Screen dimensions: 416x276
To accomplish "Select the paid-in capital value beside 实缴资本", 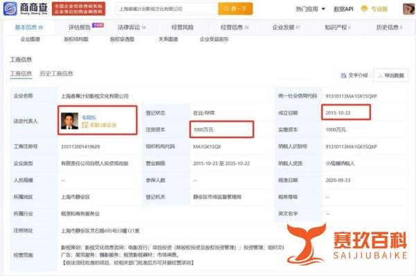I will (336, 129).
